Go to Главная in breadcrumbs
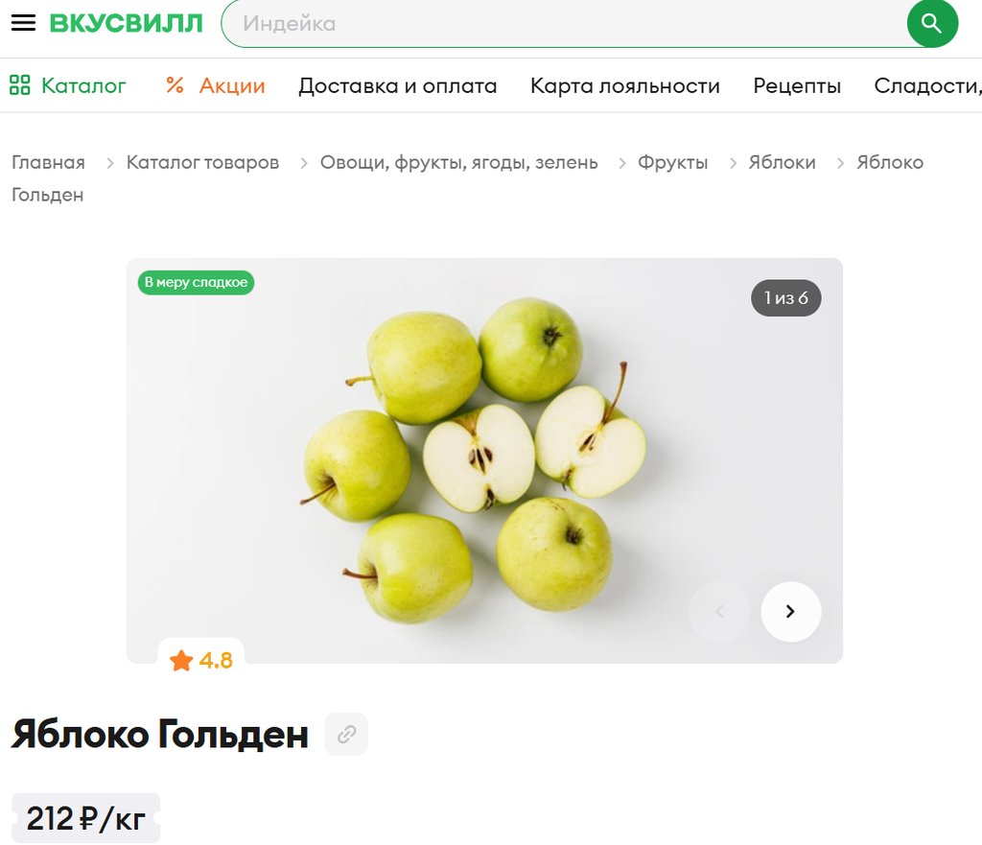 (x=48, y=163)
